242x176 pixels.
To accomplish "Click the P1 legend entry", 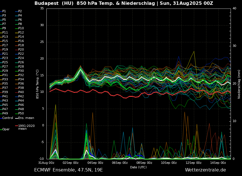I will [4, 11].
